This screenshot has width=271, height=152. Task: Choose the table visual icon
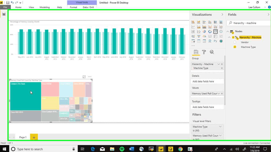(x=199, y=41)
